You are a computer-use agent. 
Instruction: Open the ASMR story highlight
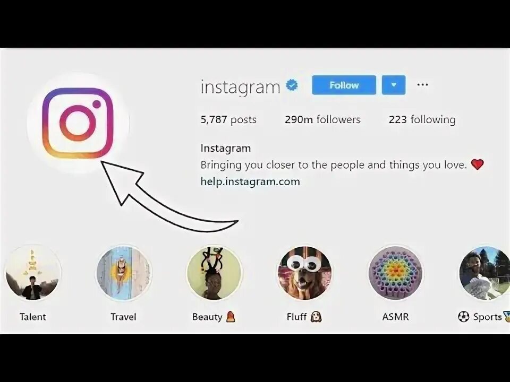(x=395, y=273)
